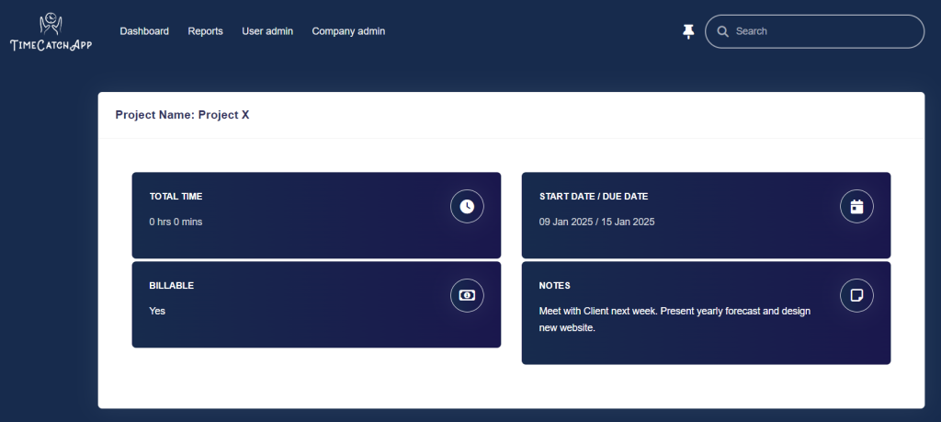Screen dimensions: 941x422
Task: Click the 09 Jan 2025 / 15 Jan 2025 dates
Action: (596, 222)
